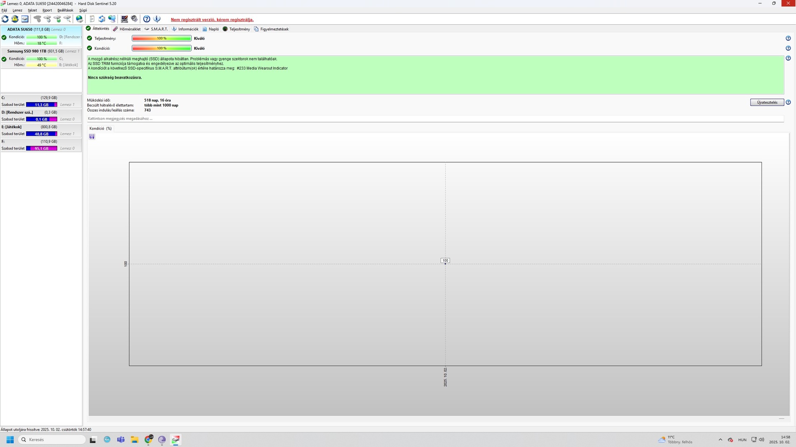
Task: Open the Beállítások menu
Action: [65, 10]
